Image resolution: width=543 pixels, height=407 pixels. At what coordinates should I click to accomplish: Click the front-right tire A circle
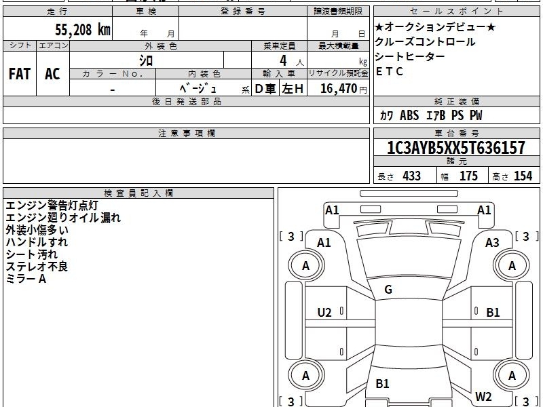coord(512,266)
